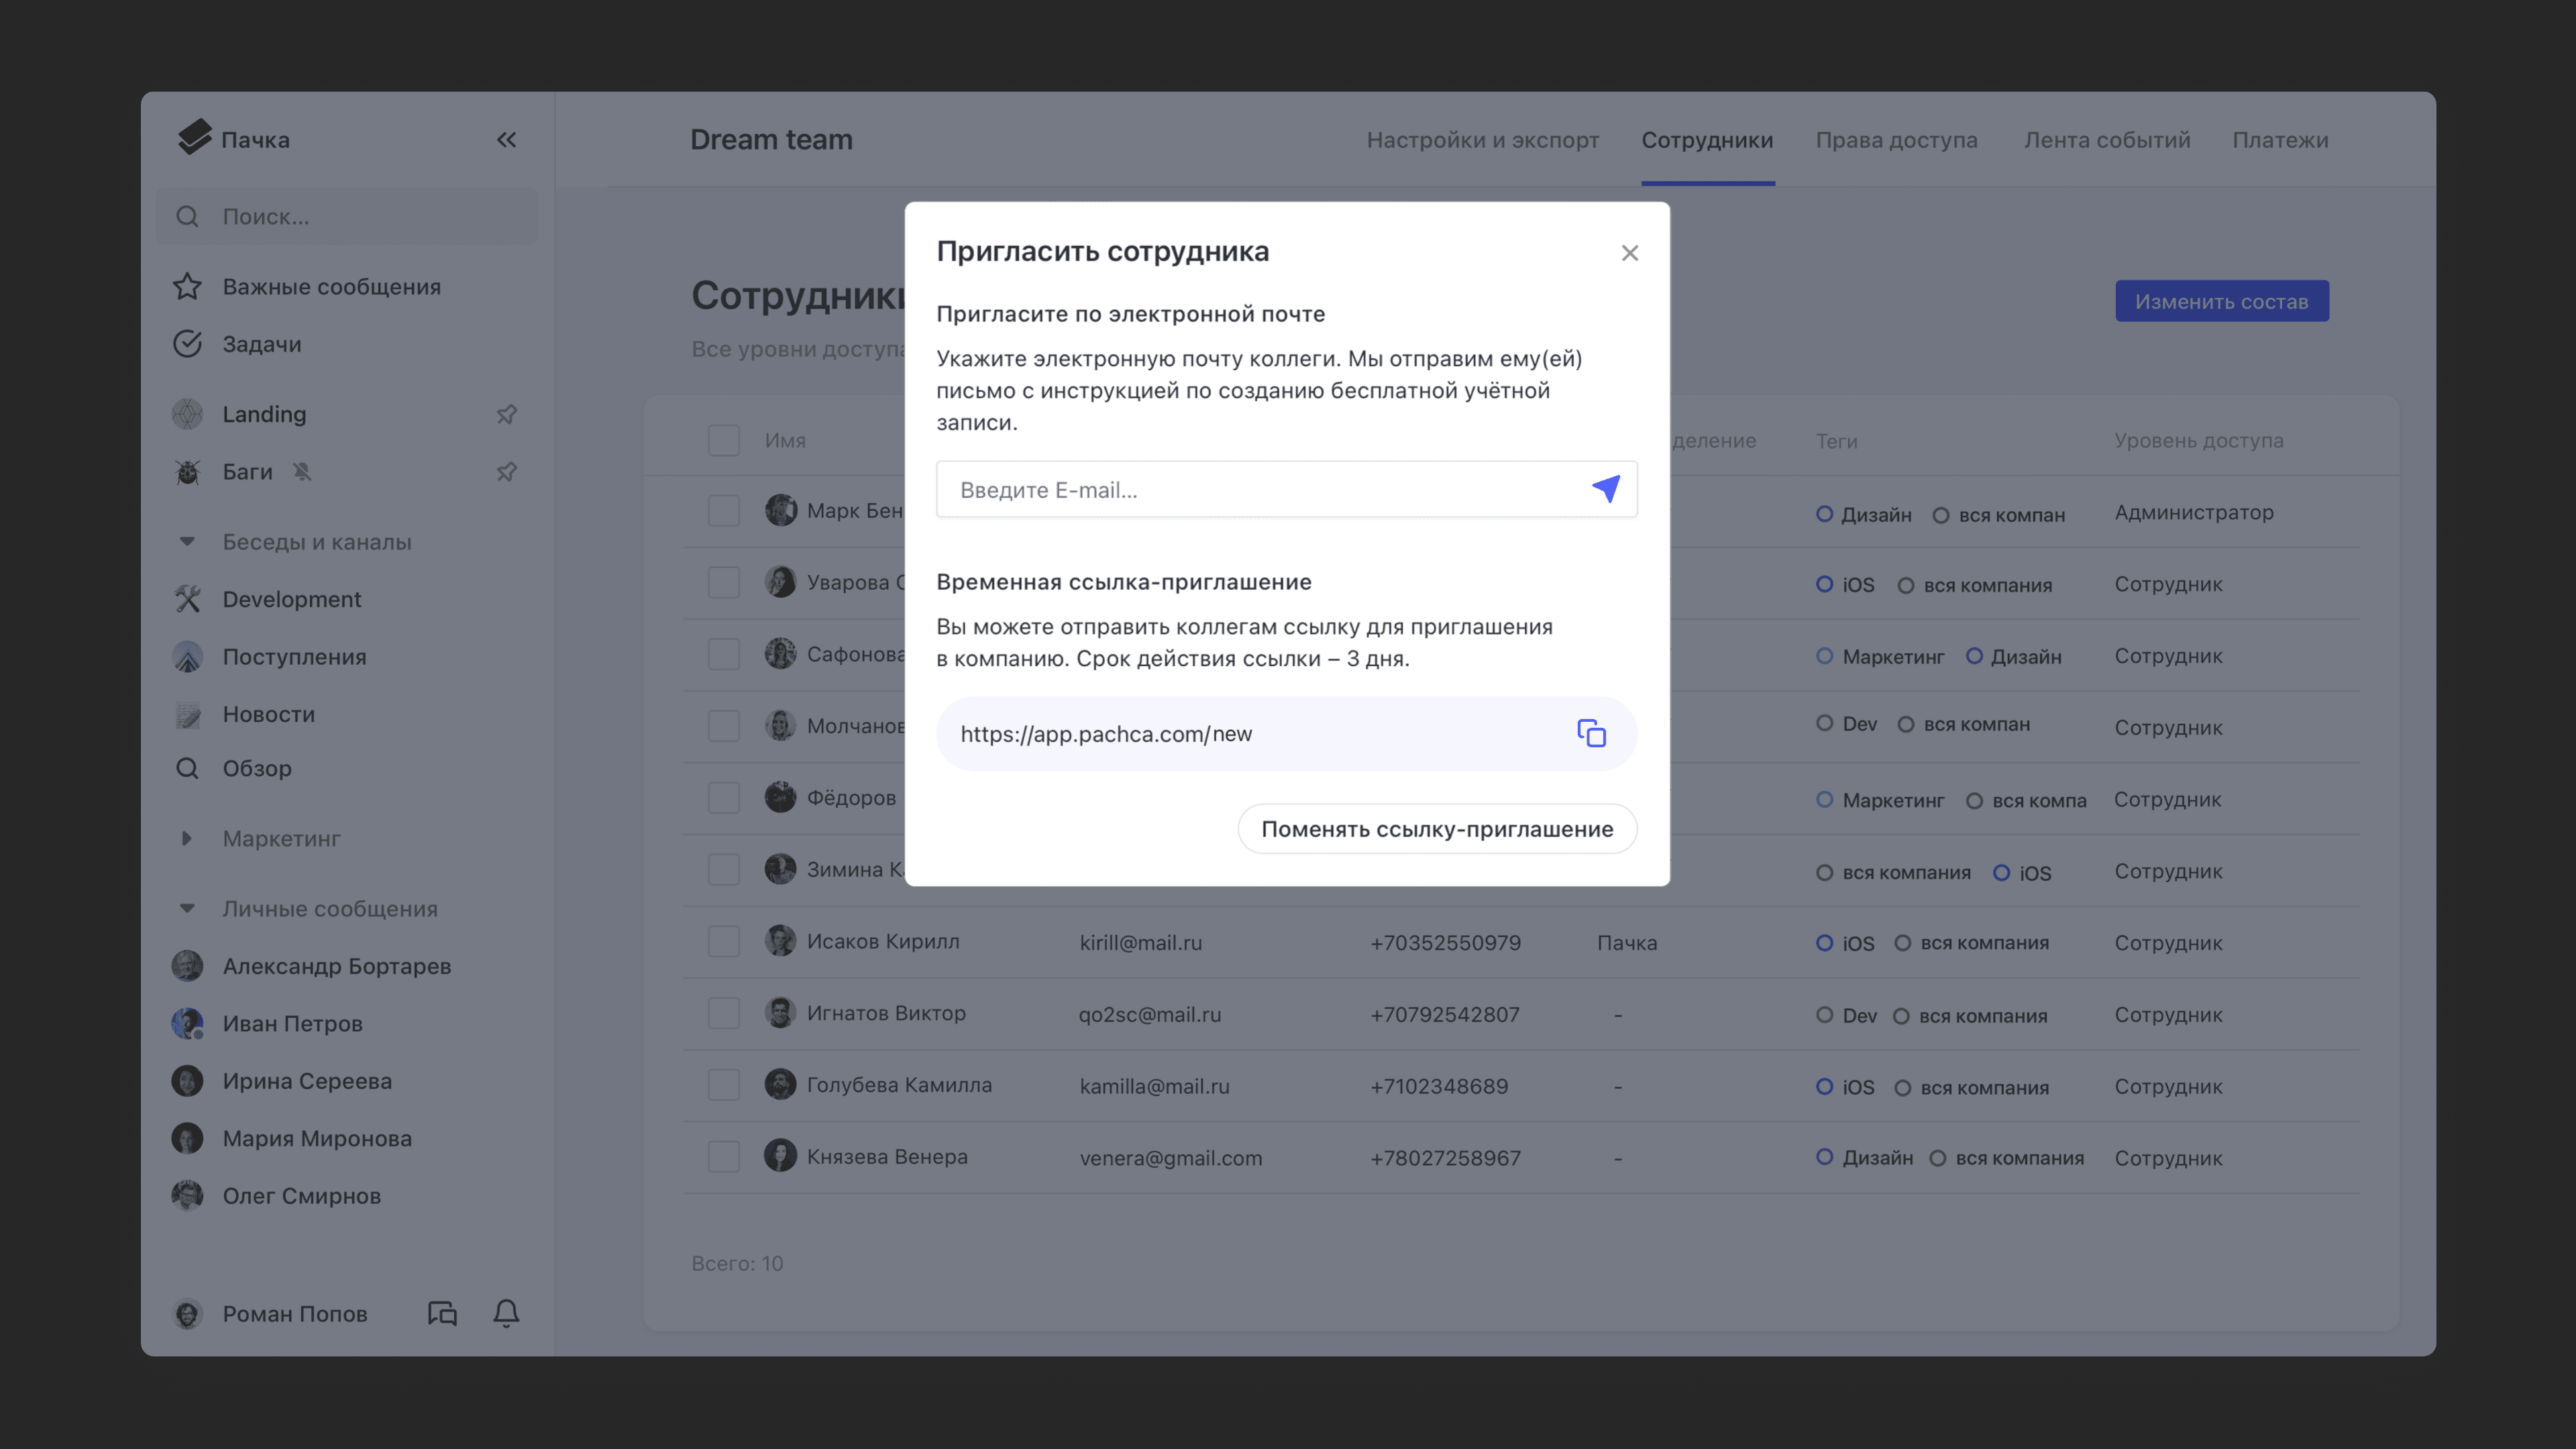Viewport: 2576px width, 1449px height.
Task: Open the Ирина Сереева direct message
Action: click(x=306, y=1081)
